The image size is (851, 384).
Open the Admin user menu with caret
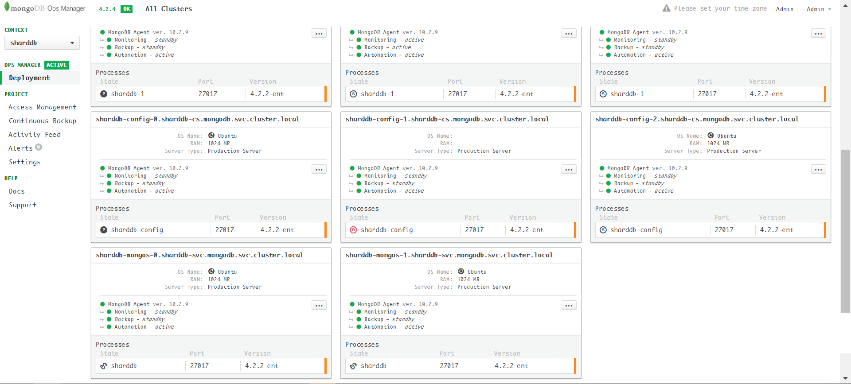(819, 9)
